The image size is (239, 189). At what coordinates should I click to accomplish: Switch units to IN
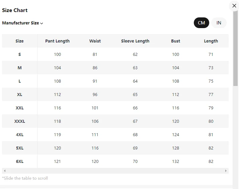coord(219,23)
